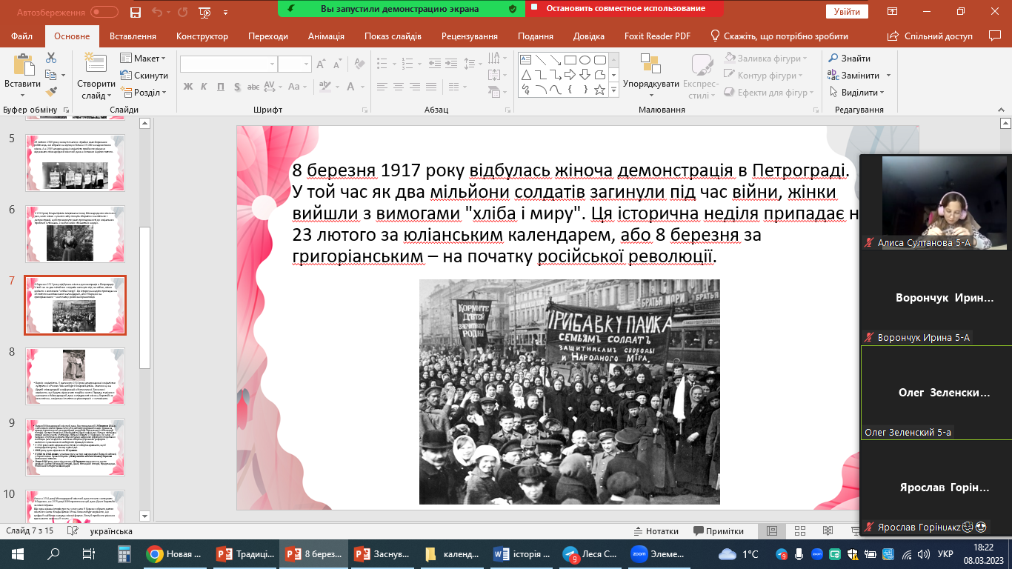The image size is (1012, 569).
Task: Open the Файл tab
Action: click(x=22, y=36)
